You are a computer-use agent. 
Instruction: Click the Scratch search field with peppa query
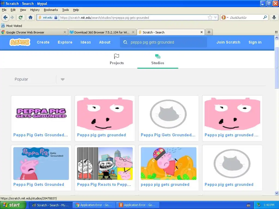[x=163, y=42]
